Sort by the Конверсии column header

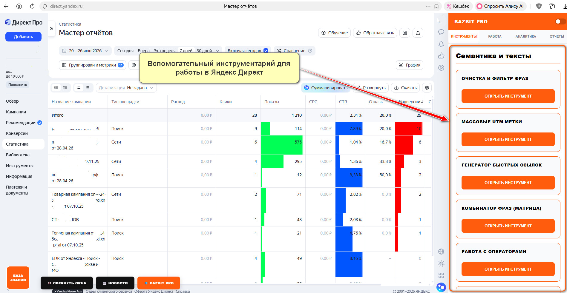(411, 102)
